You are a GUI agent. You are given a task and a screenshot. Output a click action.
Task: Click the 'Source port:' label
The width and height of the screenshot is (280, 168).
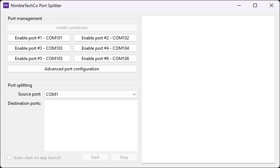[30, 94]
